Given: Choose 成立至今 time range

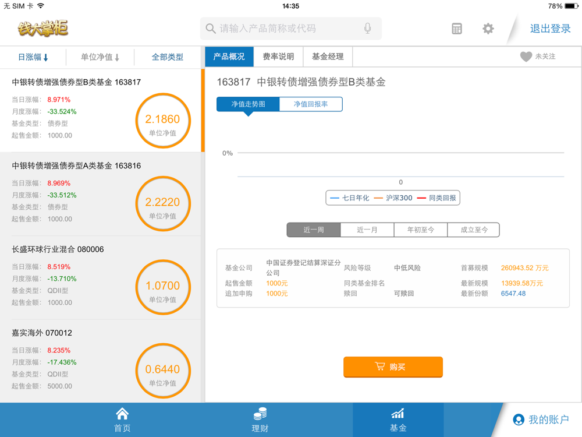Looking at the screenshot, I should pyautogui.click(x=474, y=230).
